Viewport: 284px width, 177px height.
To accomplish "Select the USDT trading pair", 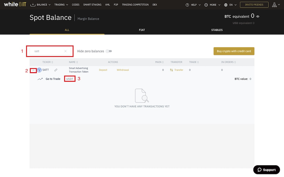I will coord(70,79).
